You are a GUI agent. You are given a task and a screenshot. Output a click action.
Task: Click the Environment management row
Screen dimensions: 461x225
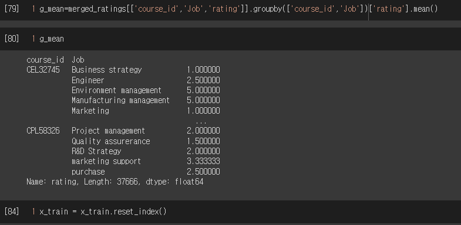(146, 90)
